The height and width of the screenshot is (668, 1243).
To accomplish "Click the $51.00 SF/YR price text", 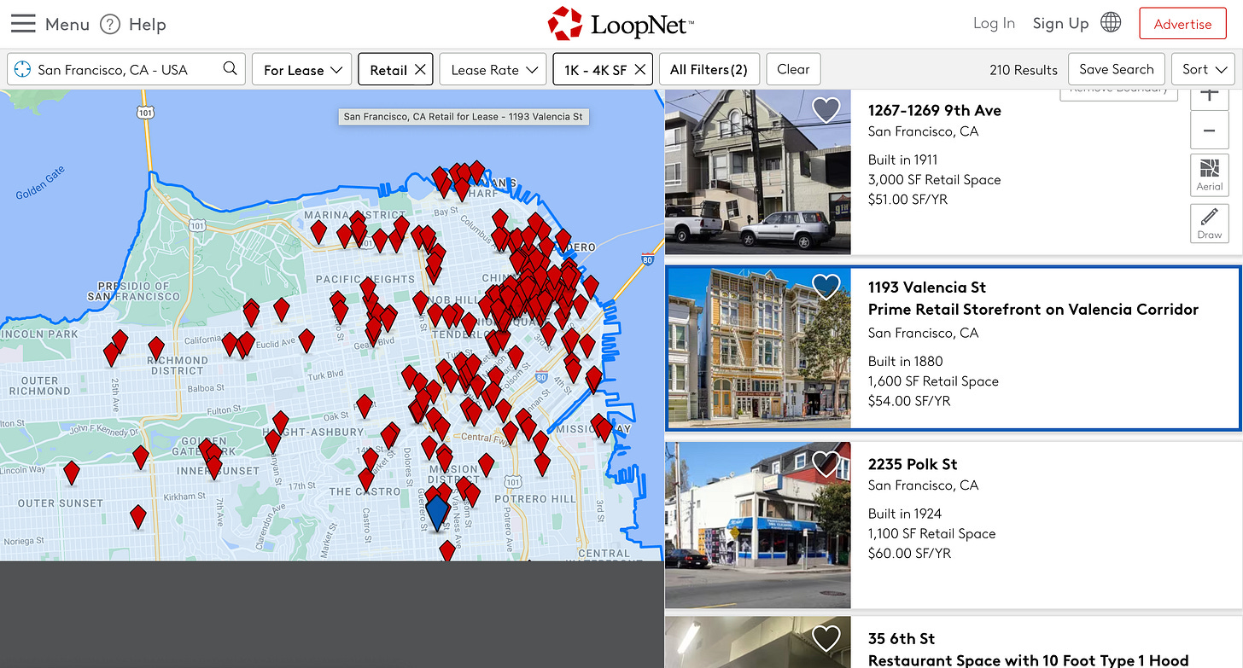I will (907, 200).
